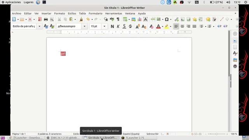Image resolution: width=249 pixels, height=140 pixels.
Task: Insert special character Omega icon
Action: (167, 19)
